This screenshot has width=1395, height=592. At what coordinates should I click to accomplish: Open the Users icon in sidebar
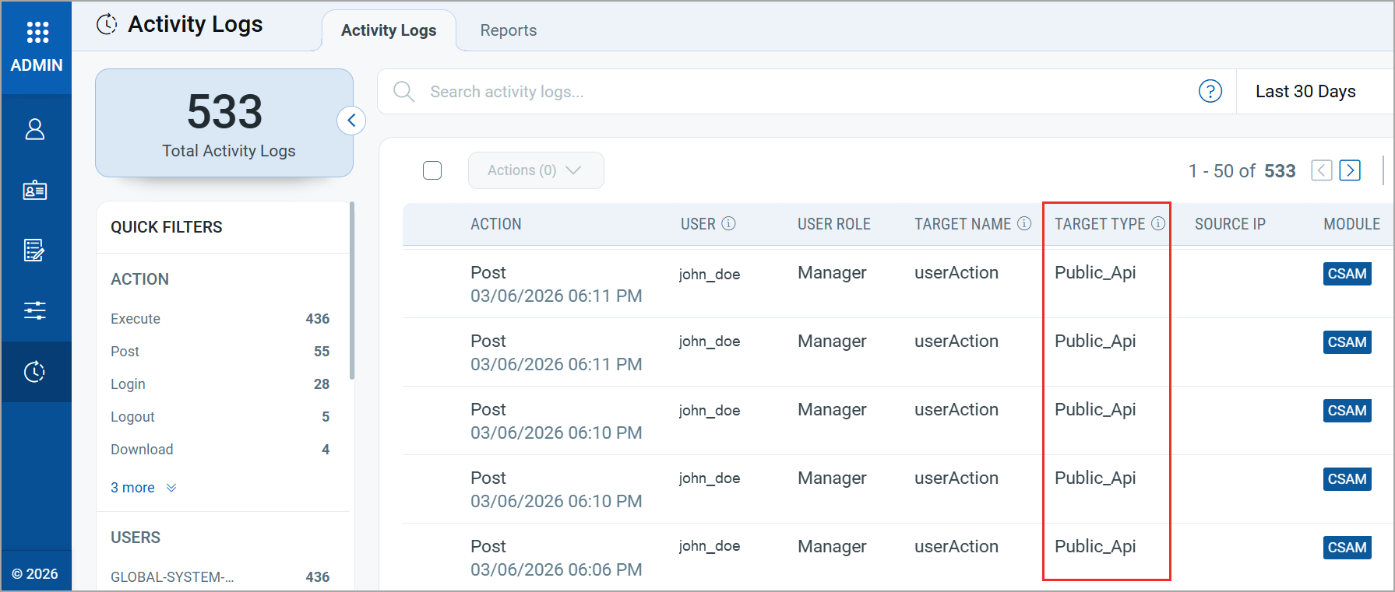[x=35, y=129]
